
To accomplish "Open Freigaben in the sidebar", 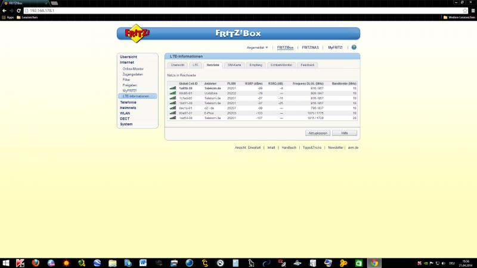I will (129, 85).
